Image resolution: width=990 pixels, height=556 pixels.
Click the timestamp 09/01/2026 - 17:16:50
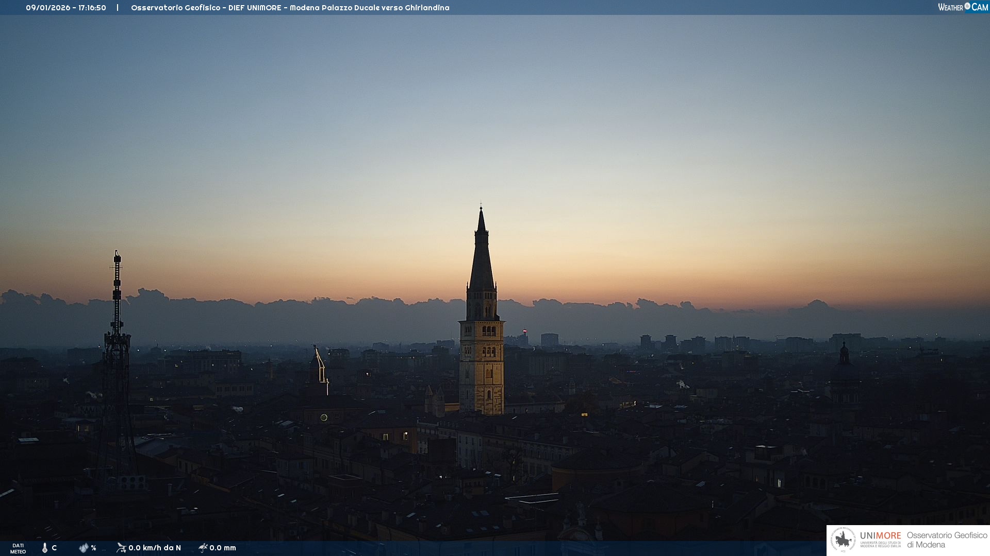(x=66, y=8)
